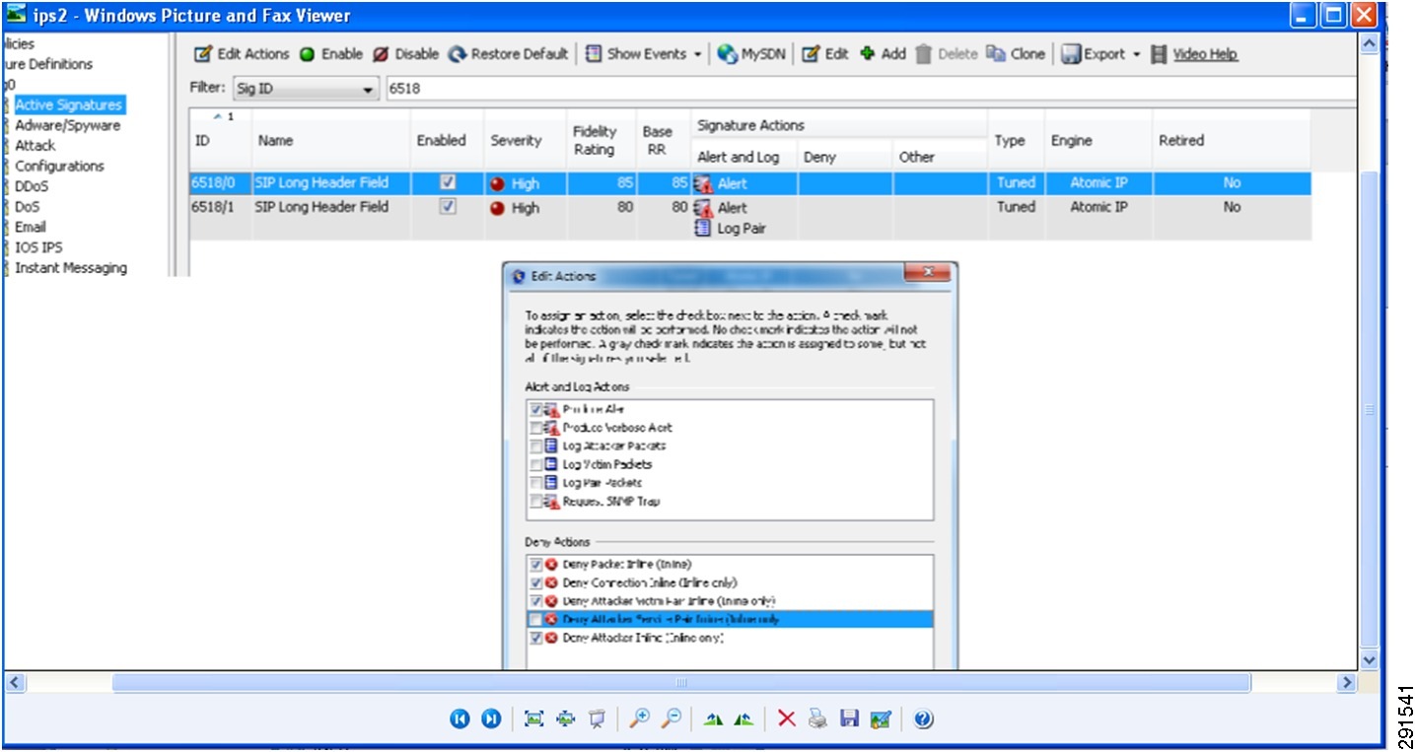This screenshot has width=1415, height=752.
Task: Open Video Help
Action: tap(1208, 54)
